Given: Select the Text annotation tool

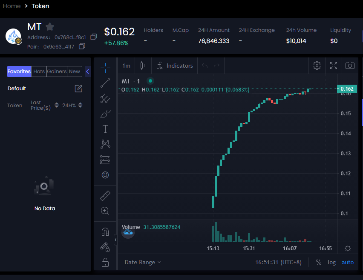Looking at the screenshot, I should tap(105, 129).
